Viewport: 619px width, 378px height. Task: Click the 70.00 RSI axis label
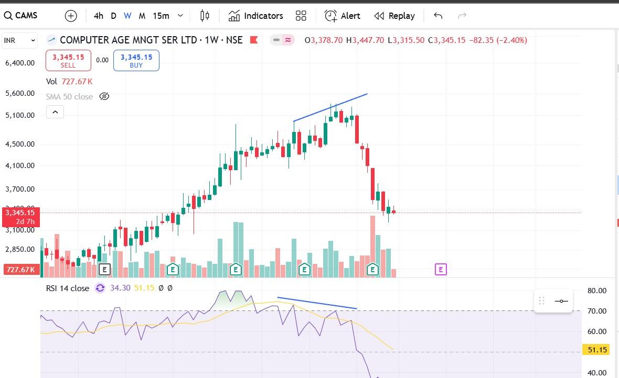(x=597, y=311)
